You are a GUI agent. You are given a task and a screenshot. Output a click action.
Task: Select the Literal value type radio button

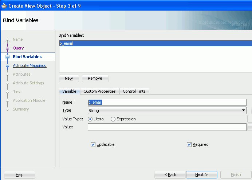tap(90, 119)
